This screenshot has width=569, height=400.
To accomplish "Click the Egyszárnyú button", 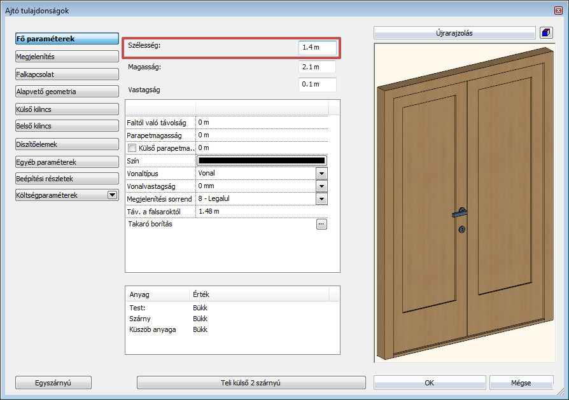I will [53, 383].
